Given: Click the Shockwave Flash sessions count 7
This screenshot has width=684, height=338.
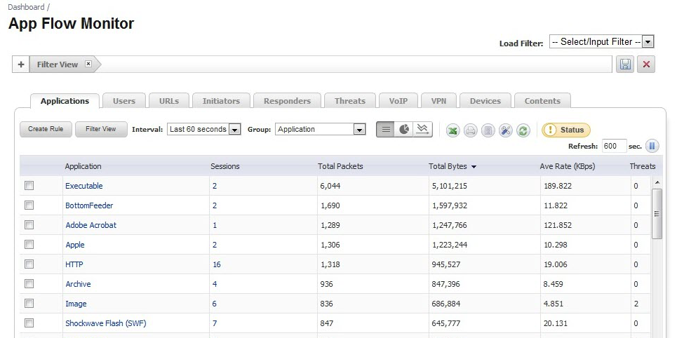Looking at the screenshot, I should click(x=215, y=323).
